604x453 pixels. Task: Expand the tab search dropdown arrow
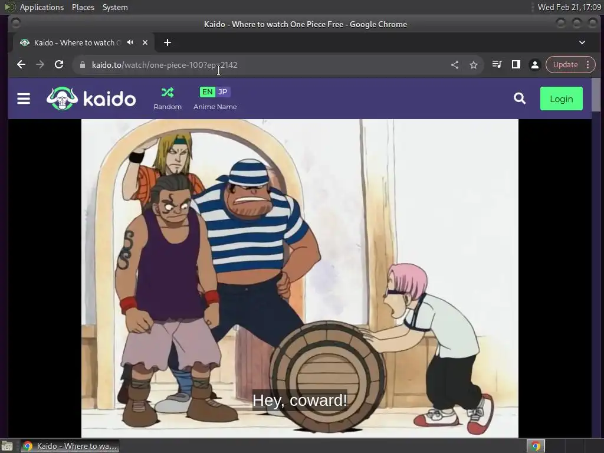click(582, 42)
